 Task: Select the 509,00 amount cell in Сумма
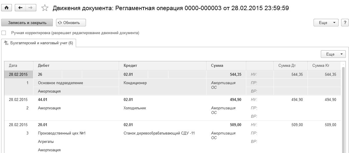coord(235,125)
